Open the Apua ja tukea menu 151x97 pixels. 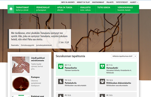point(67,9)
